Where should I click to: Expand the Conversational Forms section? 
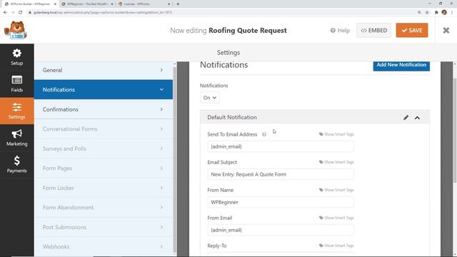pyautogui.click(x=104, y=128)
